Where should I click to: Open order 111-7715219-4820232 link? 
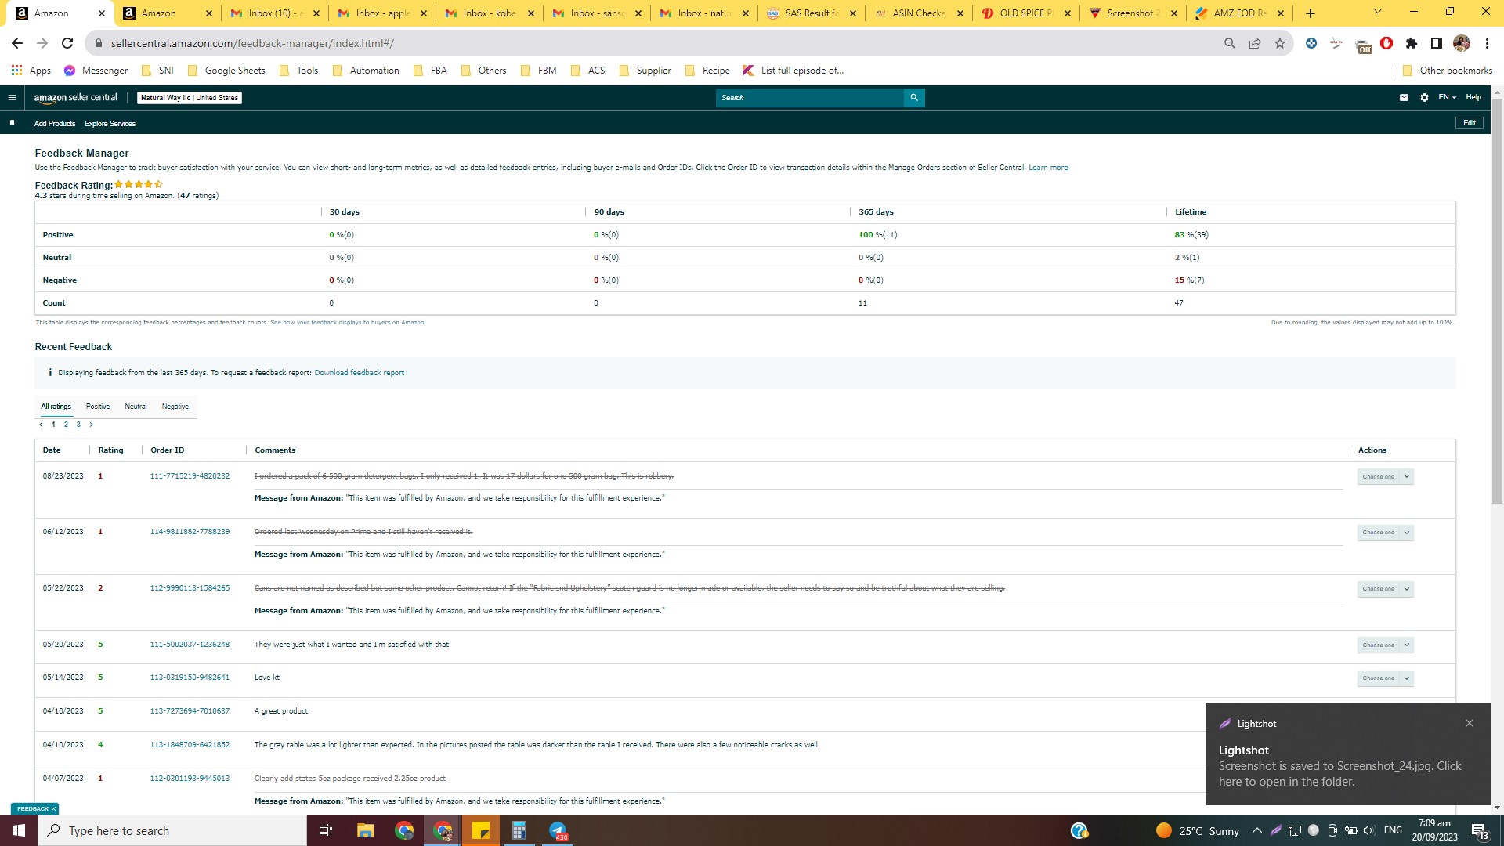190,476
